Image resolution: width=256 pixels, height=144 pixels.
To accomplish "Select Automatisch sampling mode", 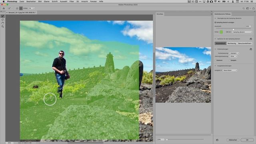I will pyautogui.click(x=220, y=44).
